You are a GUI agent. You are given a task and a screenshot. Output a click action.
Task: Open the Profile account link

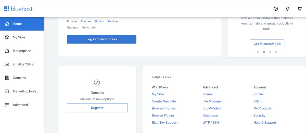tap(258, 94)
